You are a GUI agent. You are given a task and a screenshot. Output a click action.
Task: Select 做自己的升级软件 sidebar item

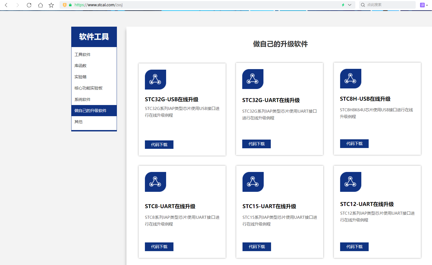[94, 110]
